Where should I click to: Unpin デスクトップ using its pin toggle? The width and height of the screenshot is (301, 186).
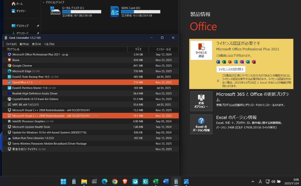click(38, 26)
